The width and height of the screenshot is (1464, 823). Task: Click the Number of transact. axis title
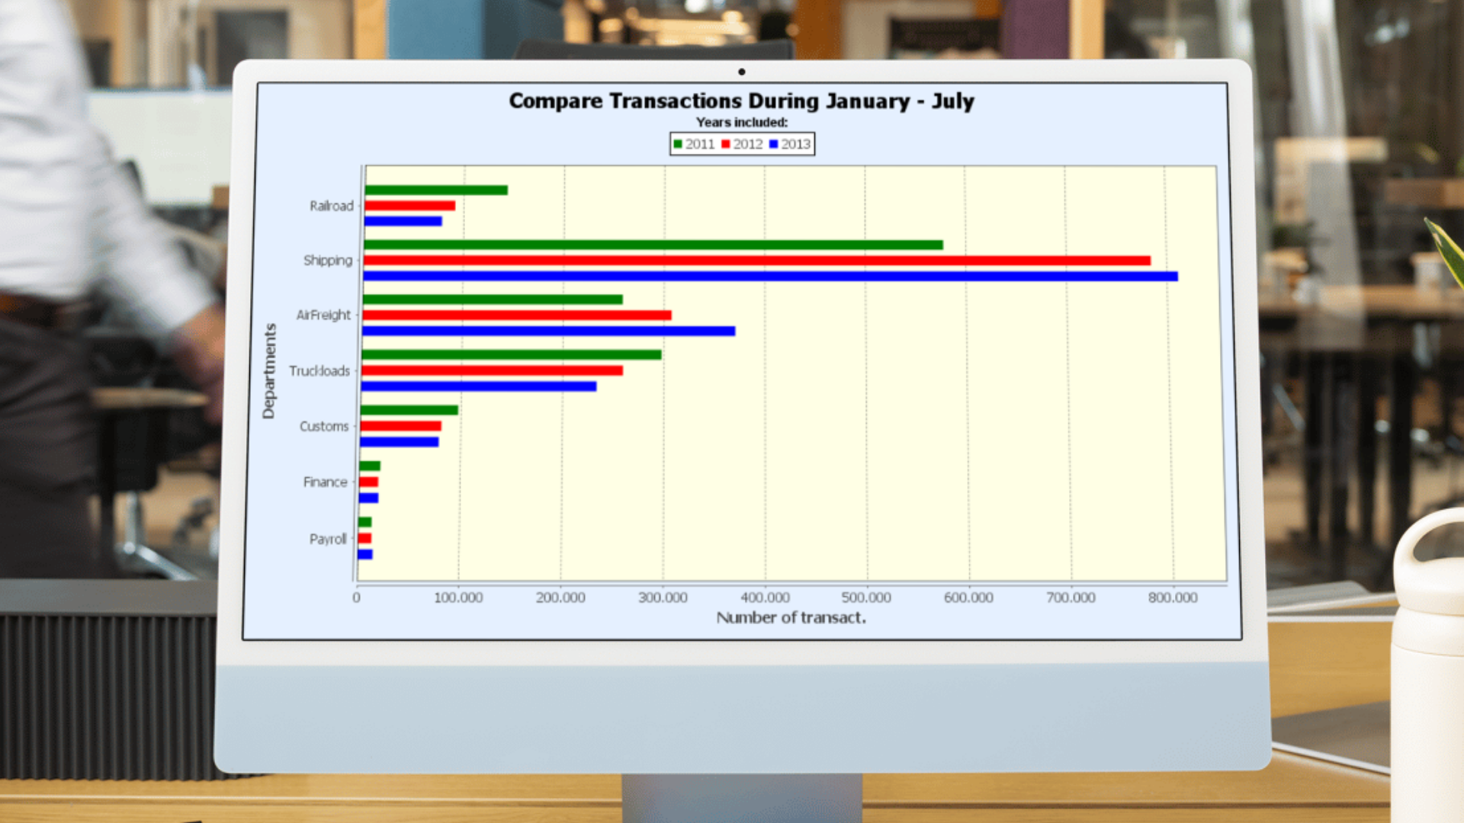click(791, 618)
